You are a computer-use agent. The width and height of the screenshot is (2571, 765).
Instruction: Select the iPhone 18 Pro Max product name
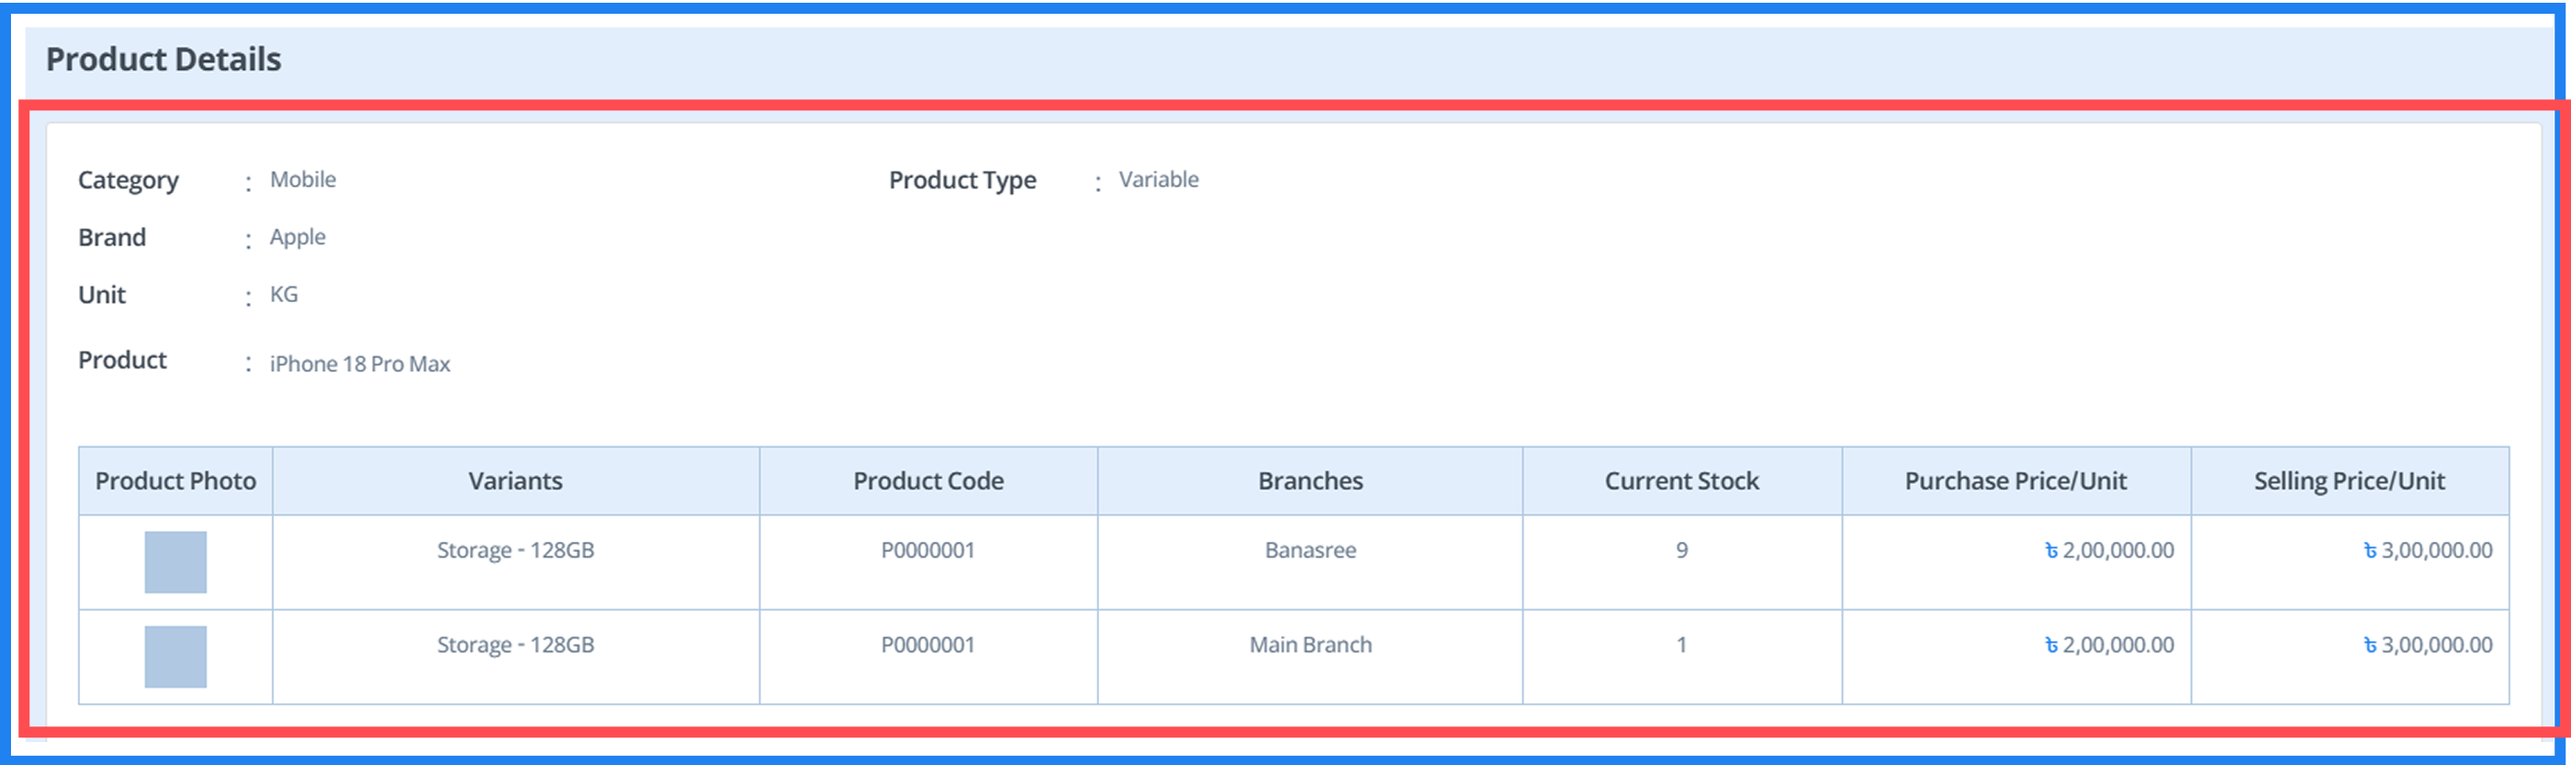(x=359, y=365)
